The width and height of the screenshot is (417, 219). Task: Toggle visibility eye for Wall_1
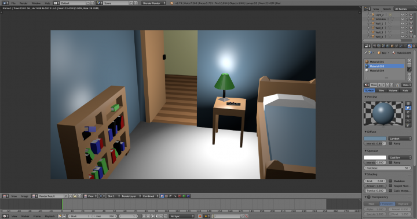click(x=403, y=23)
